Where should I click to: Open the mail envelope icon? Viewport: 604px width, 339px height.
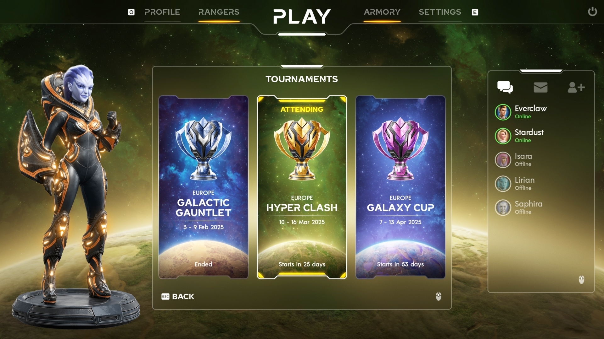(x=540, y=87)
